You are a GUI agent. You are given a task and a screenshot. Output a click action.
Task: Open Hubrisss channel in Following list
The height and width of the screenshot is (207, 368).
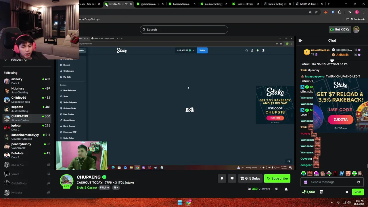[26, 90]
